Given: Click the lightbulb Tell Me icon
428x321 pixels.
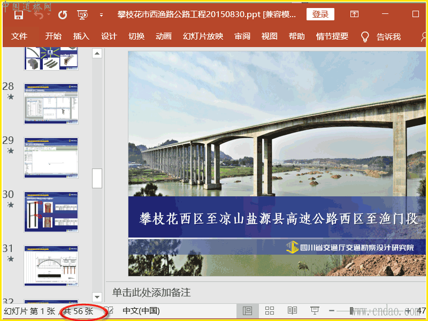Looking at the screenshot, I should point(365,37).
